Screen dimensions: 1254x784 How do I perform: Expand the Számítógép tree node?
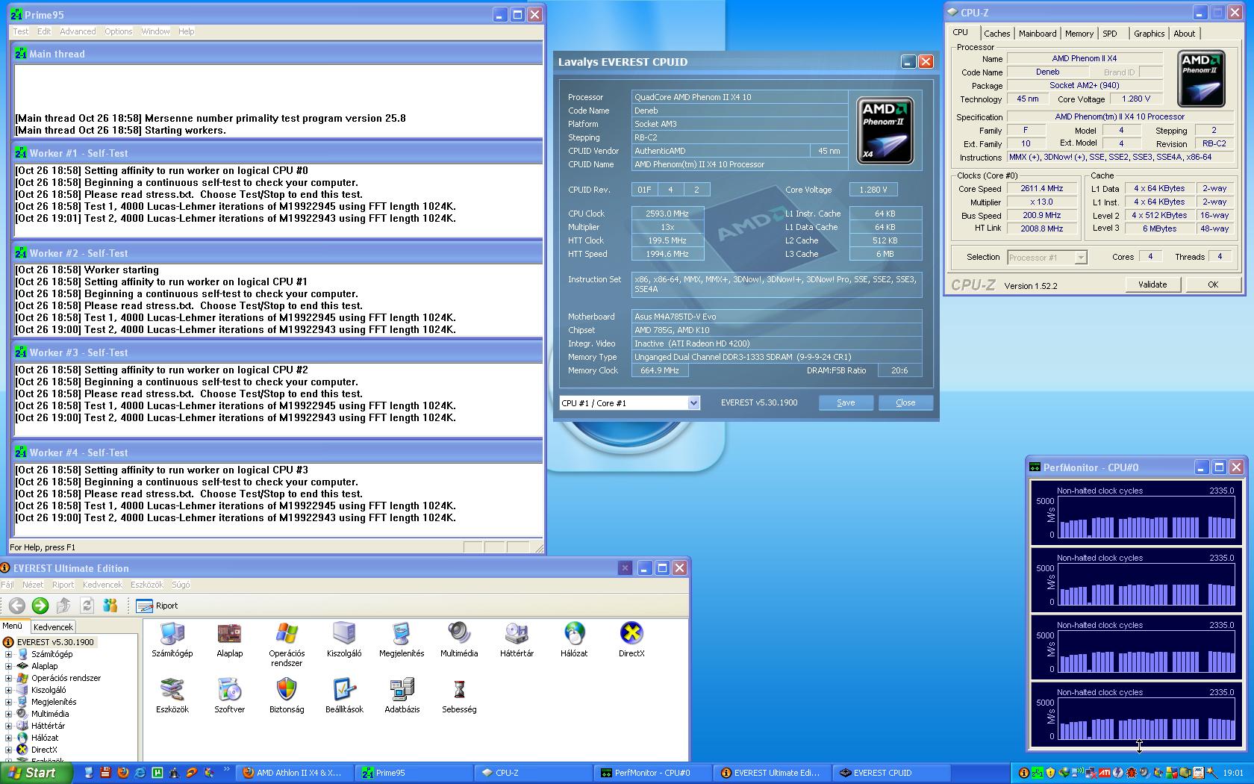click(x=9, y=654)
